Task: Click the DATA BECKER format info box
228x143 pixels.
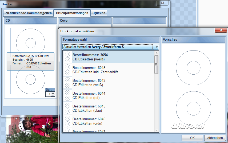Action: coord(31,61)
